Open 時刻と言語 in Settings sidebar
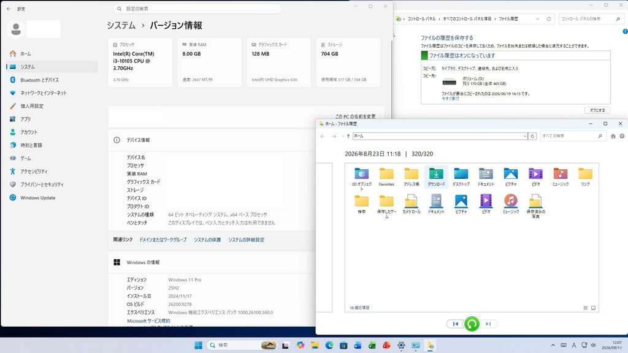 pyautogui.click(x=52, y=145)
